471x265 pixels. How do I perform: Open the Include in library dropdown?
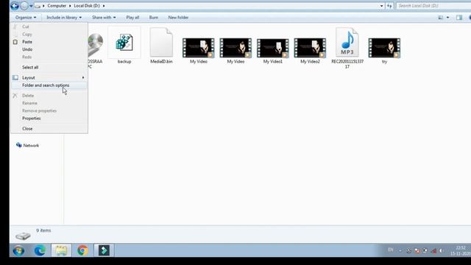[x=64, y=18]
